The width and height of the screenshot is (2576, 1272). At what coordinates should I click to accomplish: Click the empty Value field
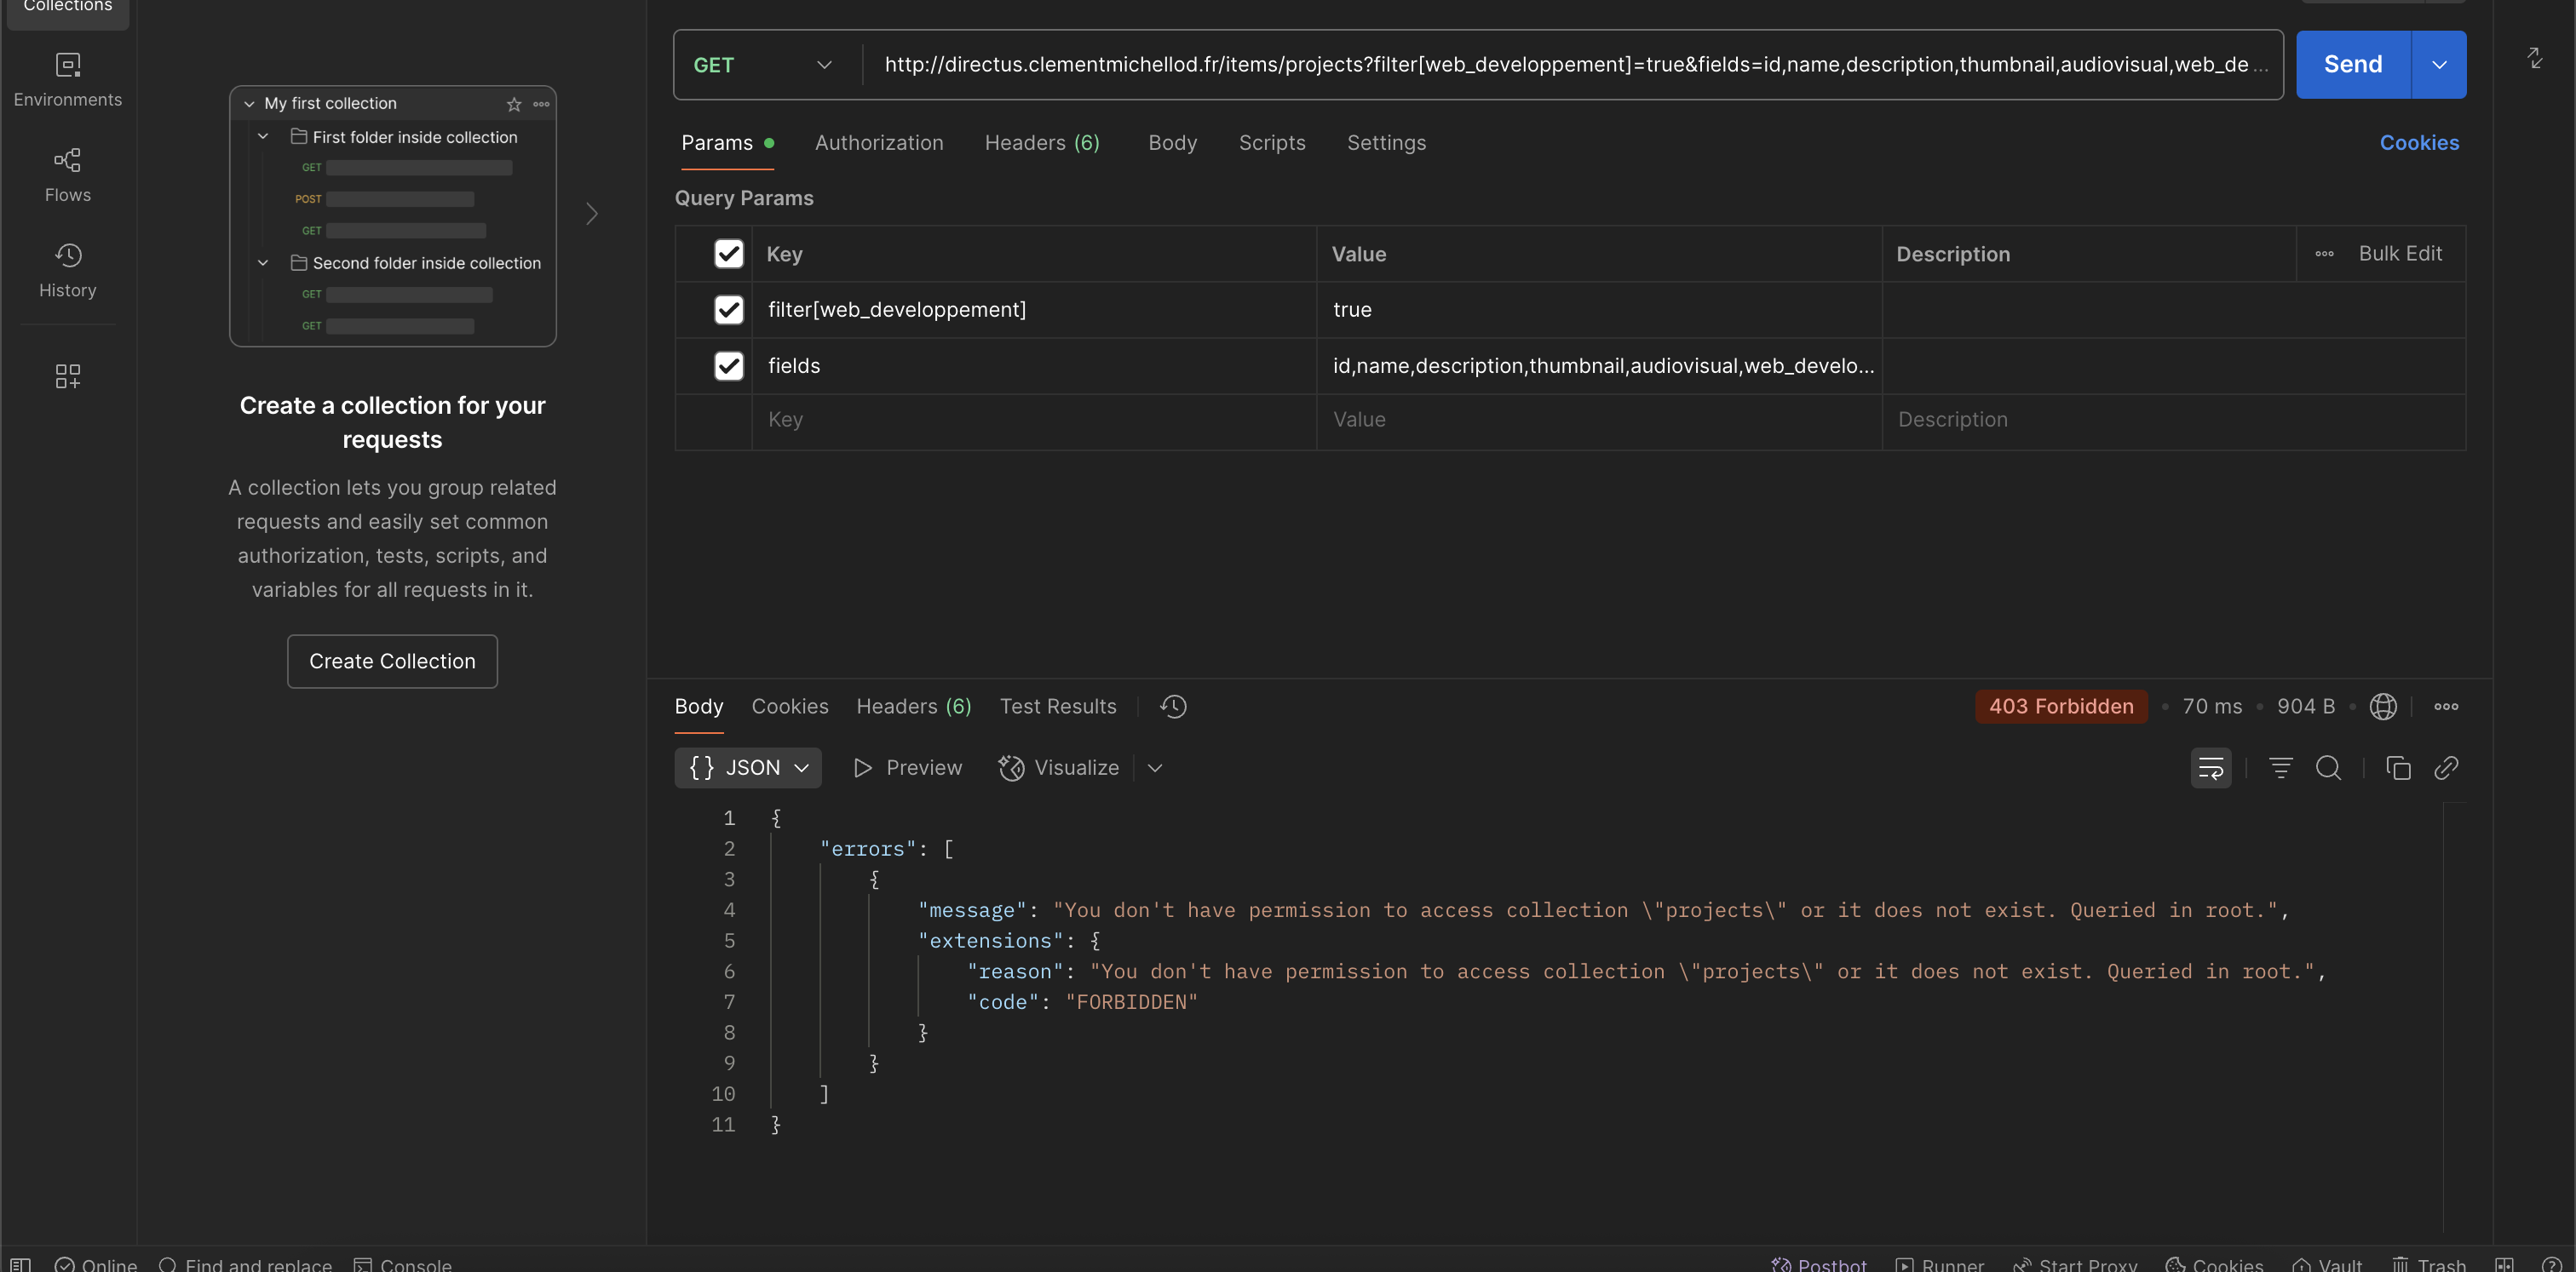[x=1599, y=421]
